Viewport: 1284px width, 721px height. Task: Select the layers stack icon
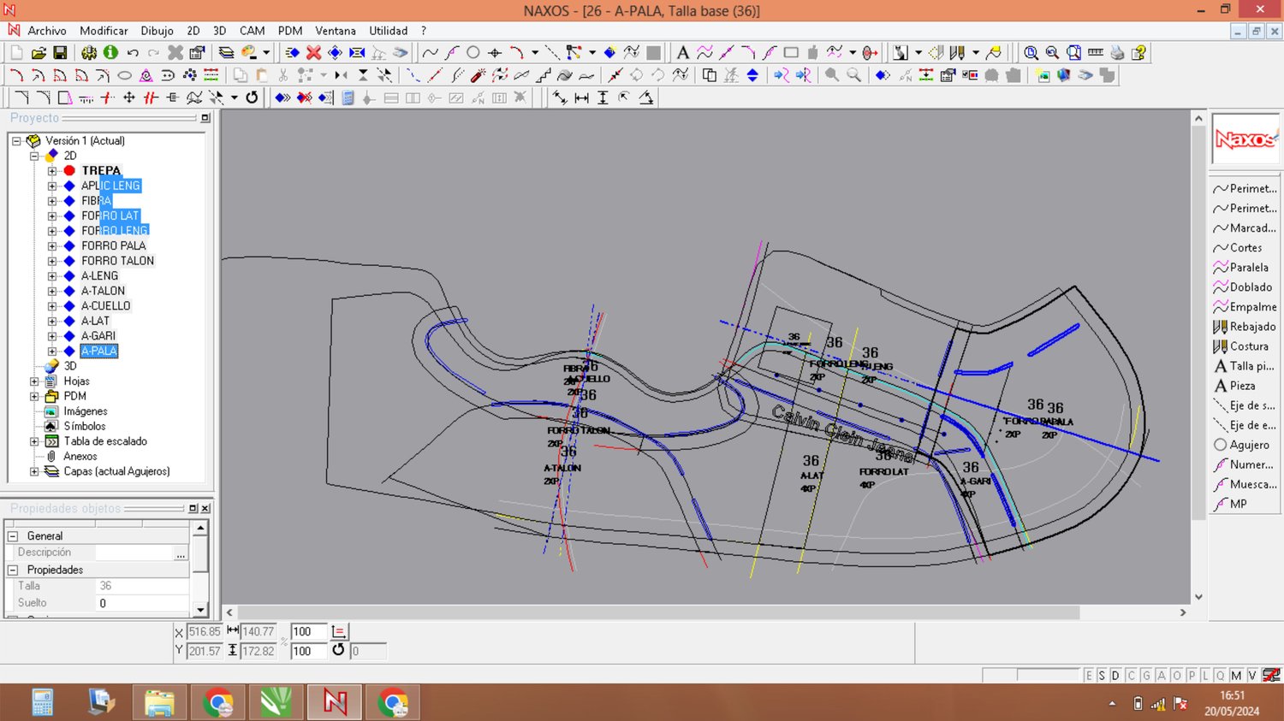[x=226, y=53]
